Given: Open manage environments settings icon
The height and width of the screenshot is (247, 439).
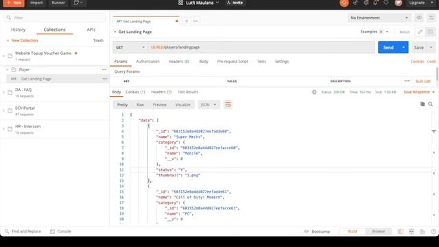Looking at the screenshot, I should click(x=431, y=18).
